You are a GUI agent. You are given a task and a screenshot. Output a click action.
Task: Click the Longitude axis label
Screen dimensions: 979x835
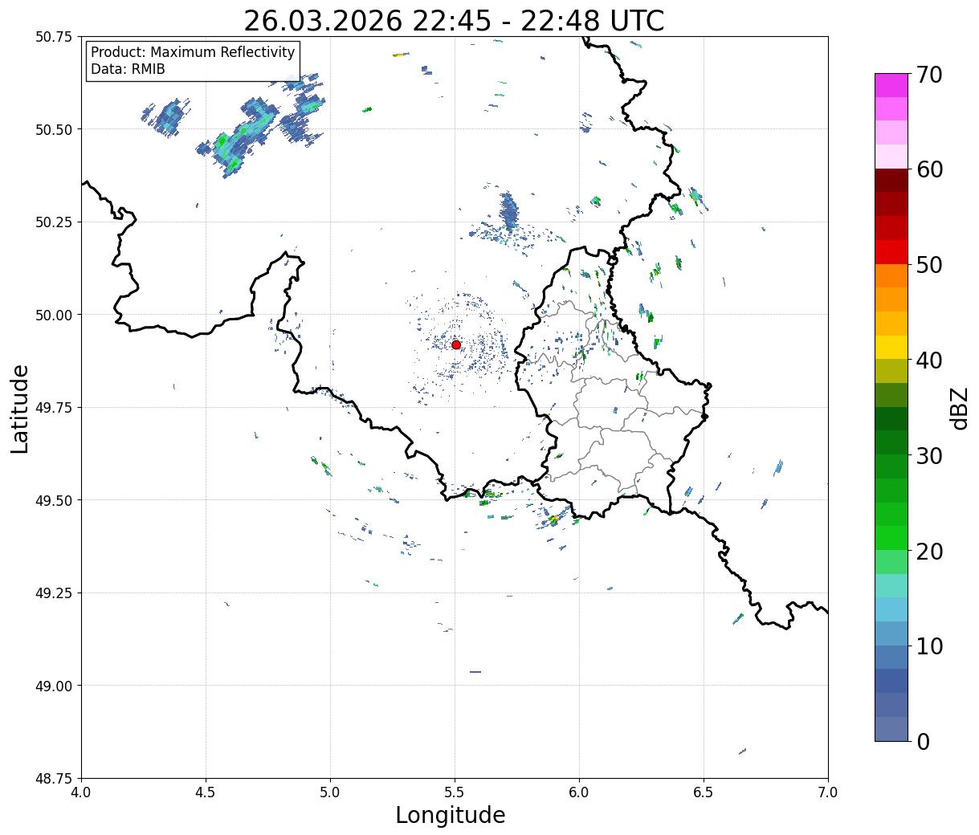coord(451,815)
